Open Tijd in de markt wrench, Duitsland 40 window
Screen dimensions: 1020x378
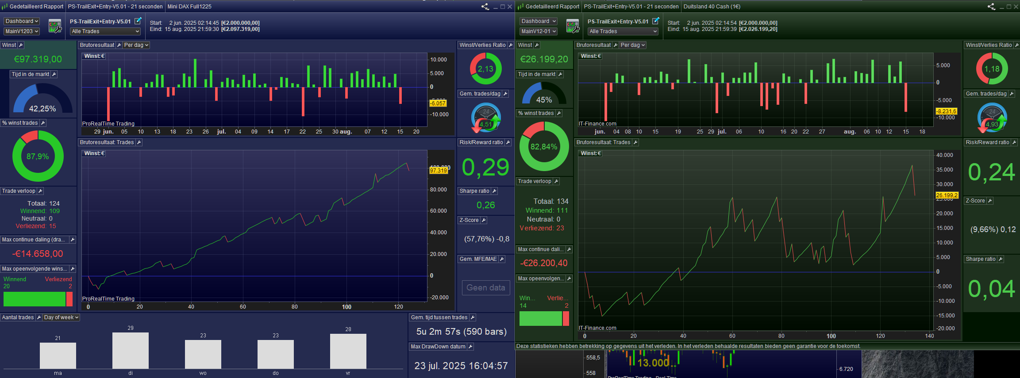pyautogui.click(x=560, y=74)
